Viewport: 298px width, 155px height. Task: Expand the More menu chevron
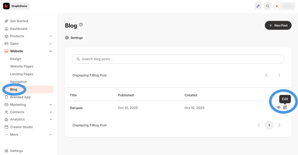51,135
